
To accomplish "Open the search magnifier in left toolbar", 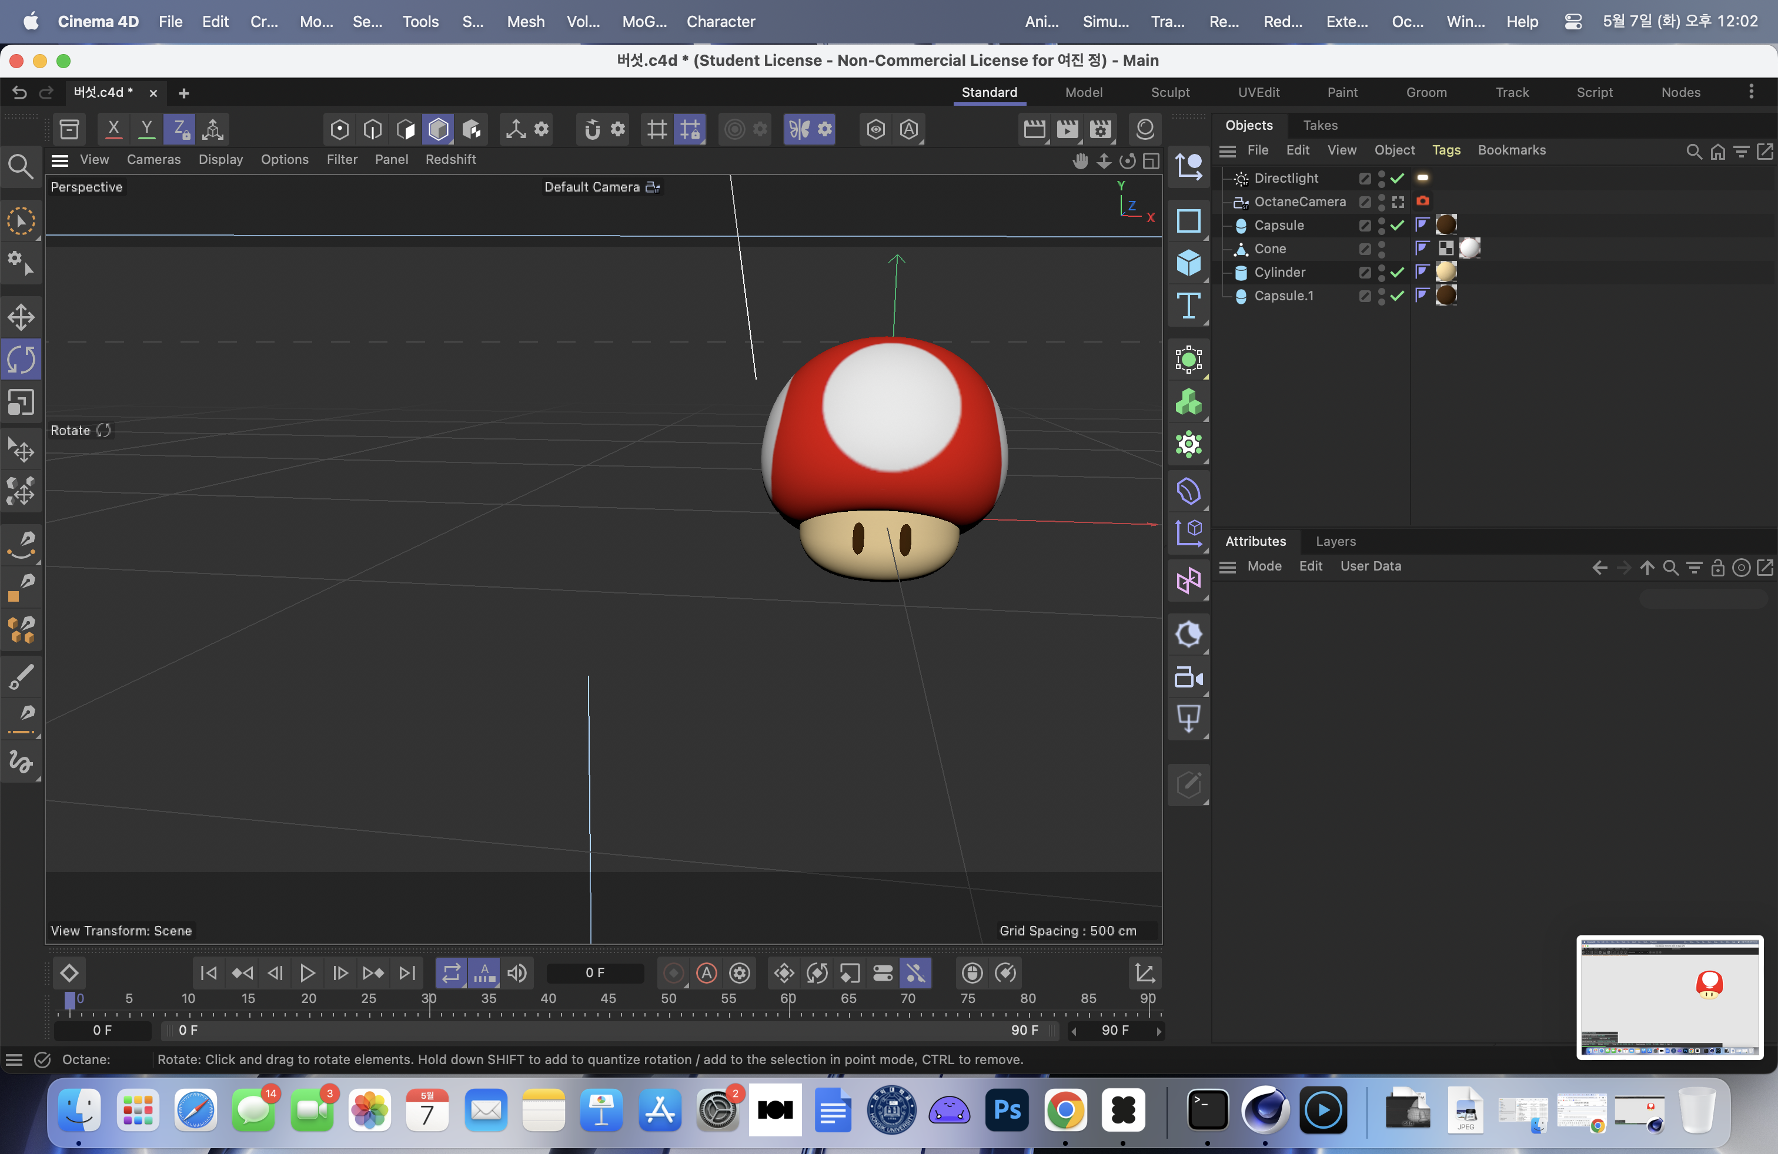I will pos(20,166).
